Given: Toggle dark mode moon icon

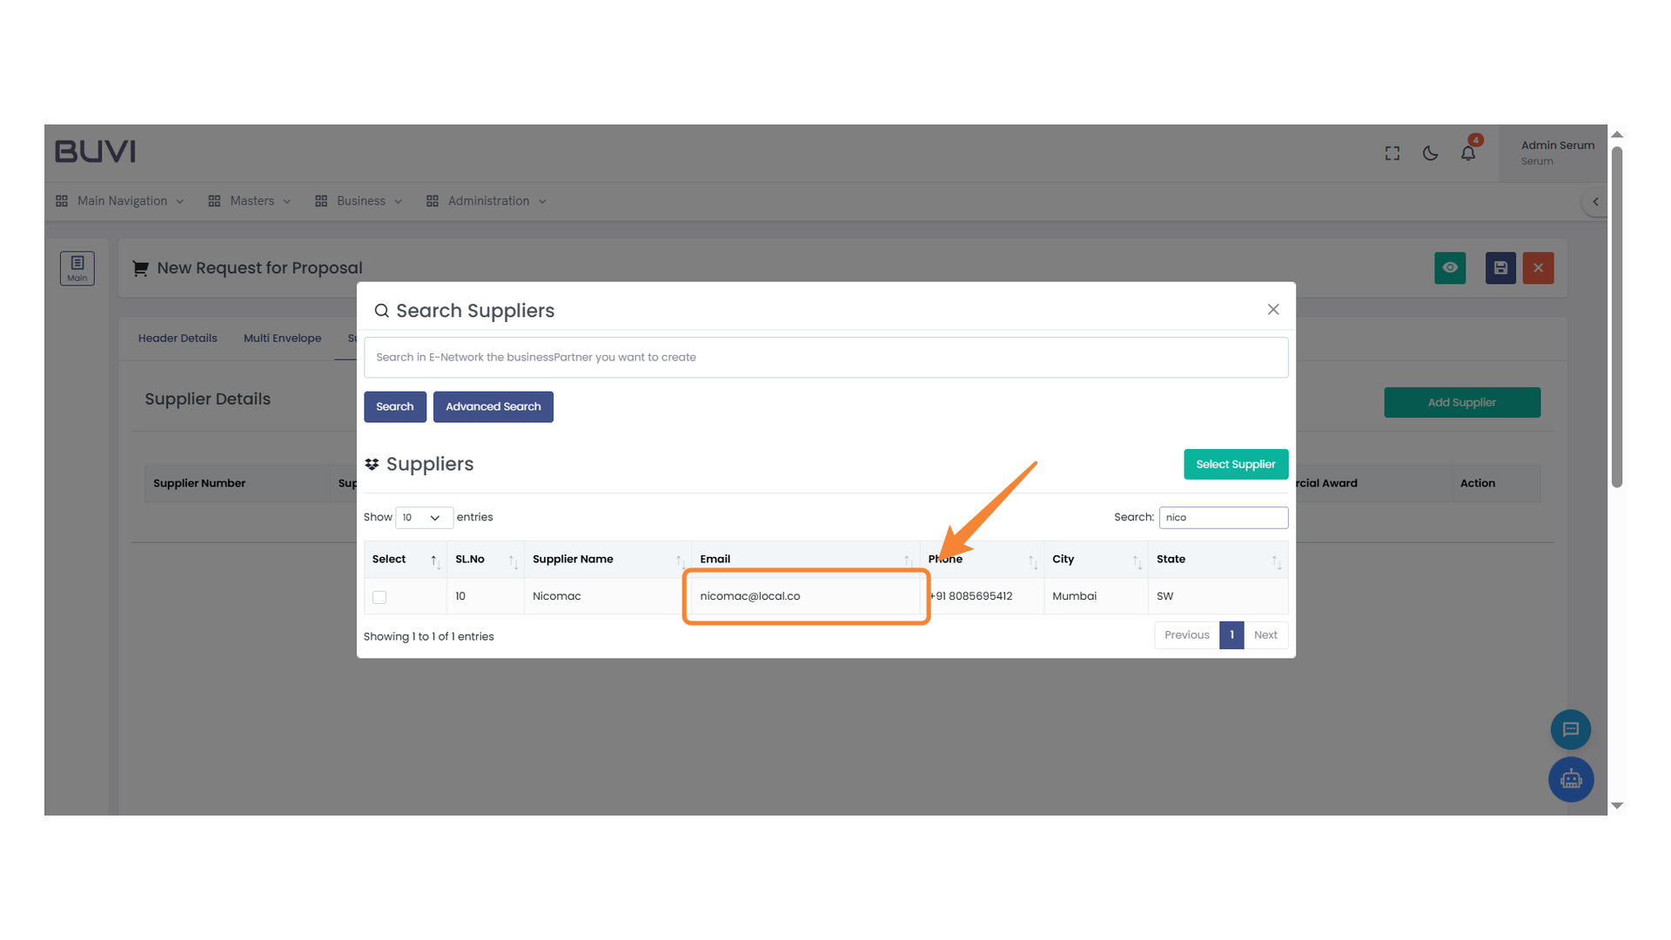Looking at the screenshot, I should [1430, 153].
